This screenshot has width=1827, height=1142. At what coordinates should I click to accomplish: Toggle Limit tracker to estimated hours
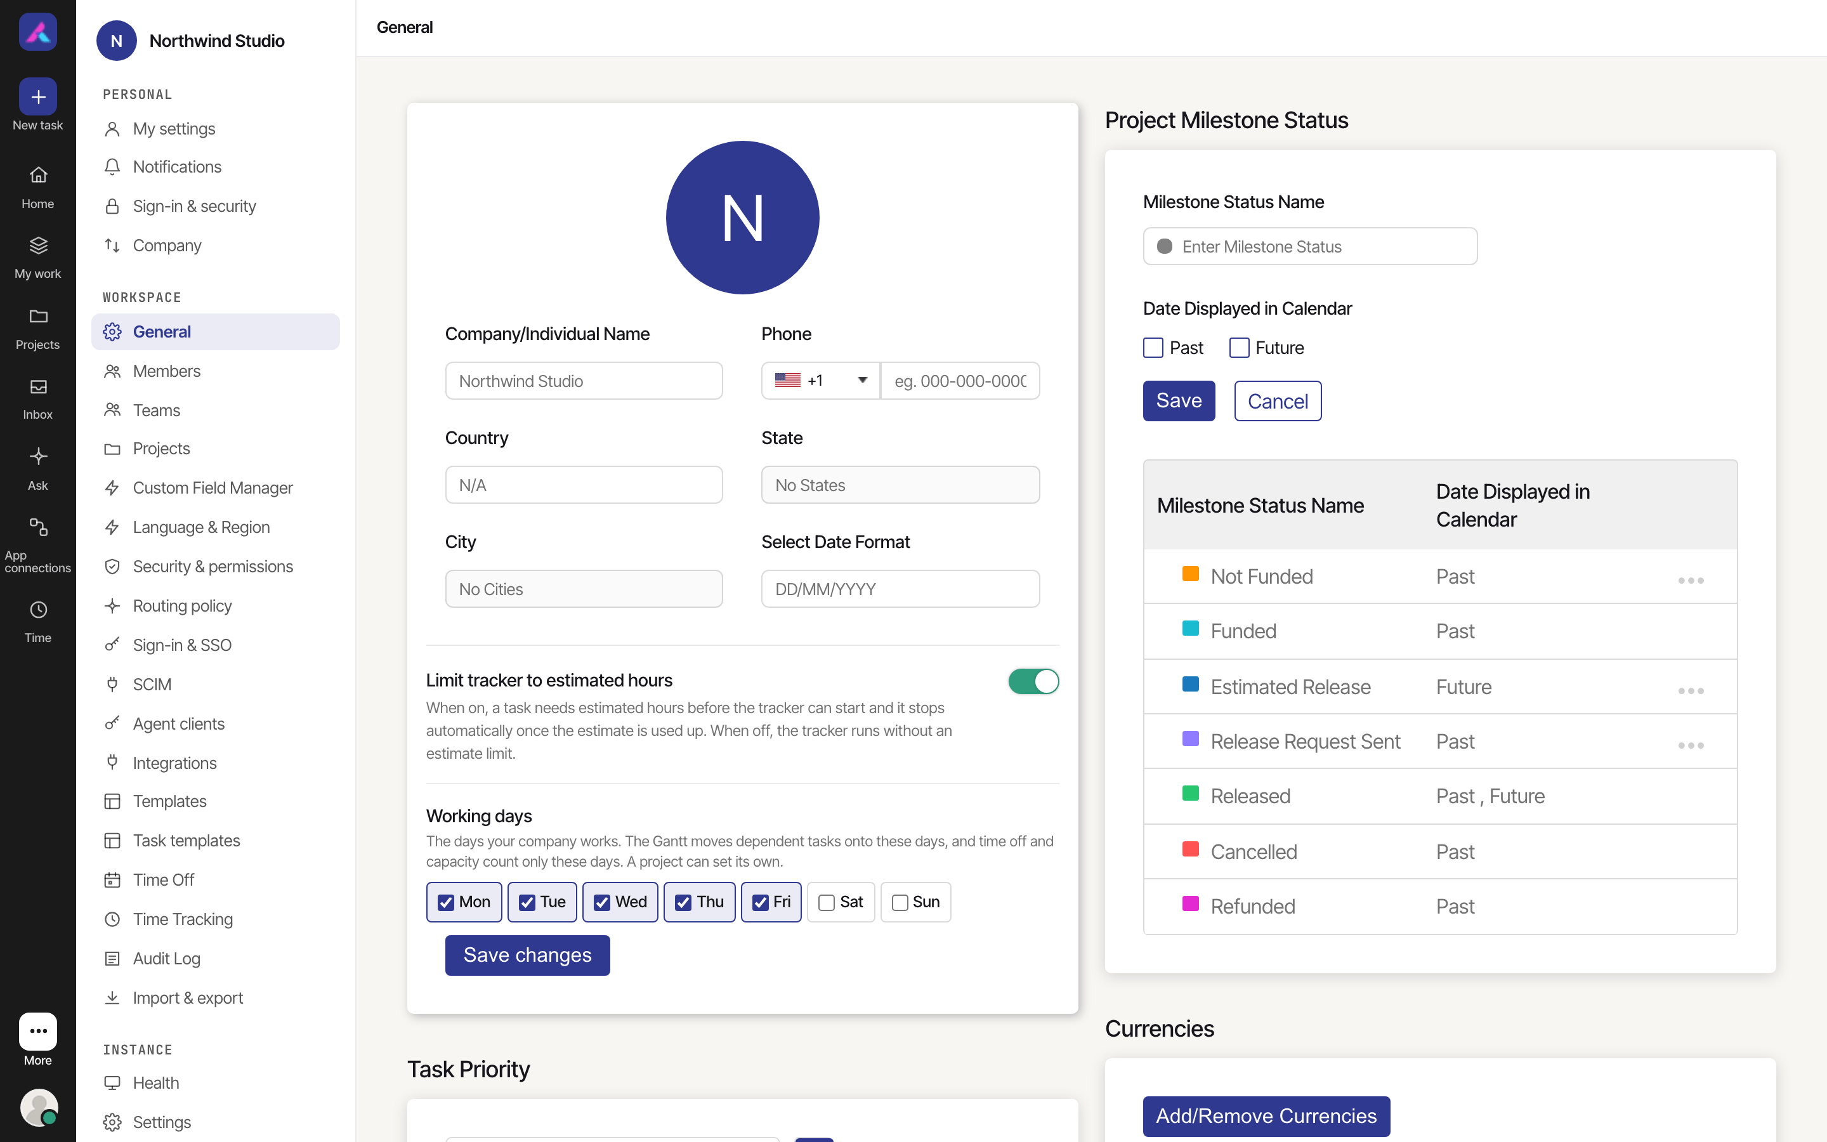click(1033, 681)
